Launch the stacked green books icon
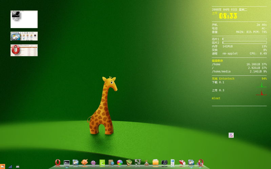The height and width of the screenshot is (169, 271). (129, 163)
